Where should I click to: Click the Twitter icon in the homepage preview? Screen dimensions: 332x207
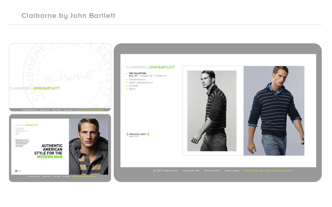20,171
